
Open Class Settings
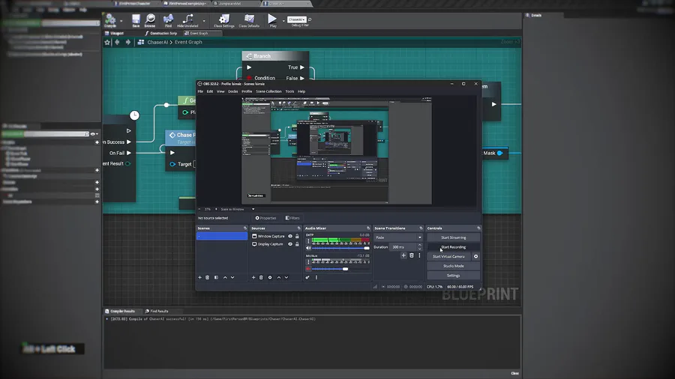pyautogui.click(x=223, y=19)
